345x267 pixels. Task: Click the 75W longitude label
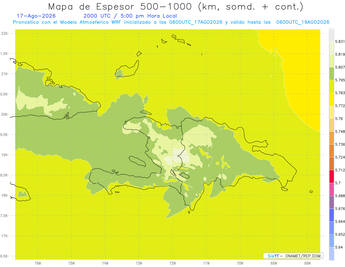(x=72, y=263)
